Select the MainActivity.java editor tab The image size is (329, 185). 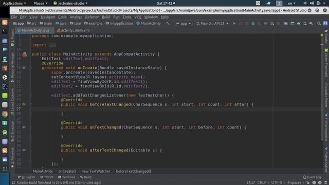click(35, 30)
